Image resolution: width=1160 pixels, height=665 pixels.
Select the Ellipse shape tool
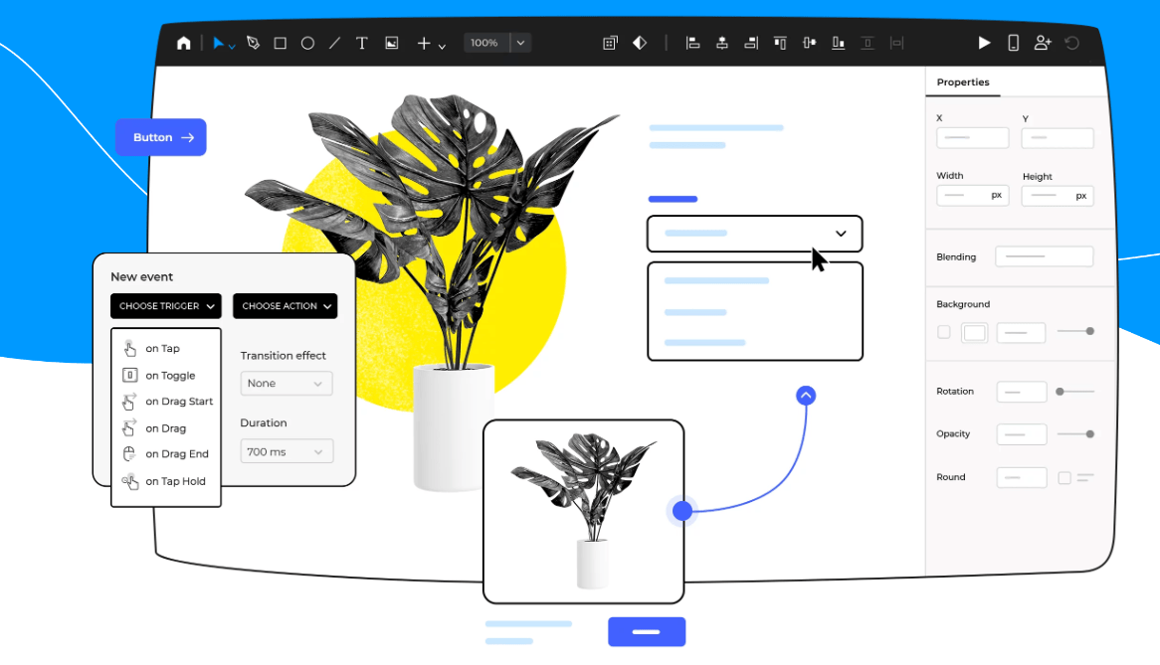pyautogui.click(x=307, y=43)
